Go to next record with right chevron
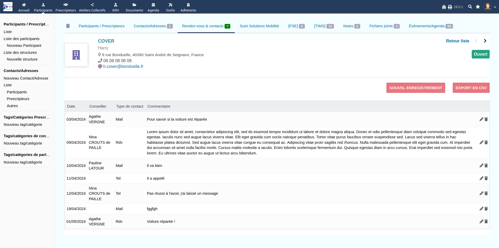 tap(485, 41)
